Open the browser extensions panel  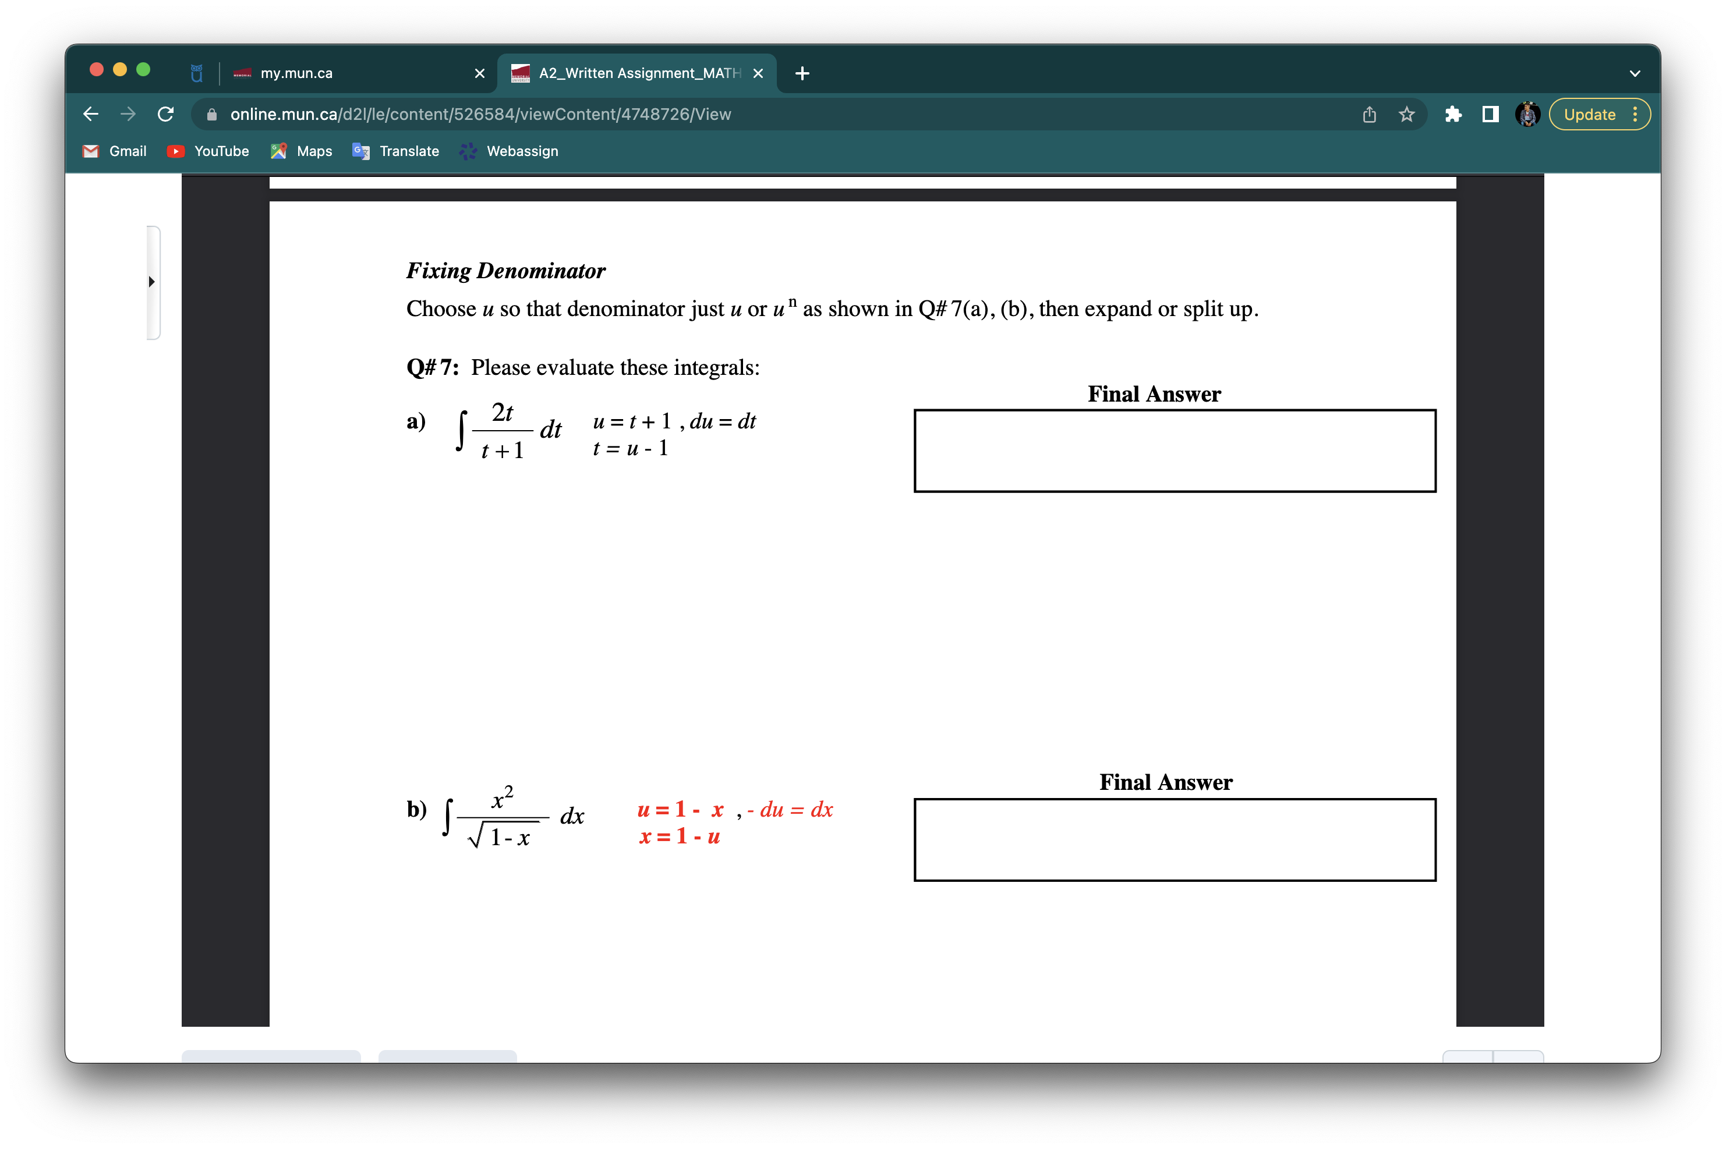tap(1453, 114)
